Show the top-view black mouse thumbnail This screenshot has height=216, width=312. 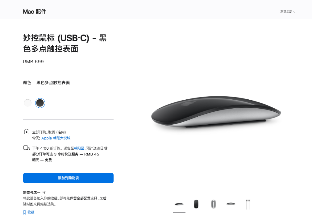196,204
